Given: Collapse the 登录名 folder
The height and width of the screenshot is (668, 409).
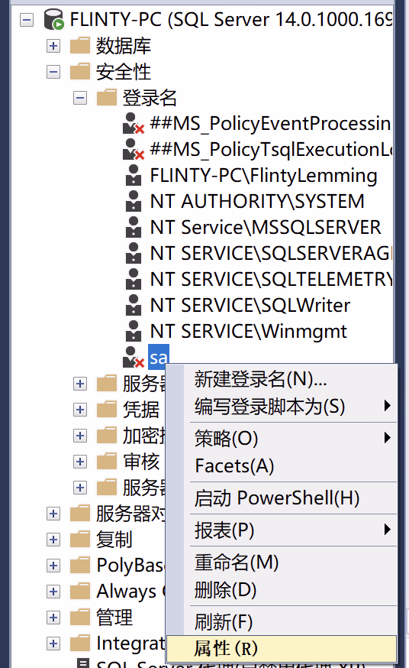Looking at the screenshot, I should click(80, 98).
